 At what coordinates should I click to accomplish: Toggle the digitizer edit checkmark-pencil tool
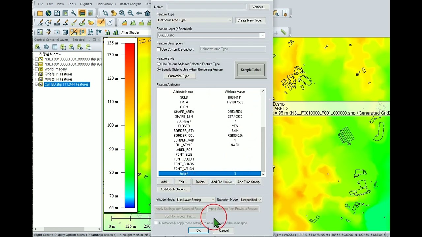pos(101,23)
